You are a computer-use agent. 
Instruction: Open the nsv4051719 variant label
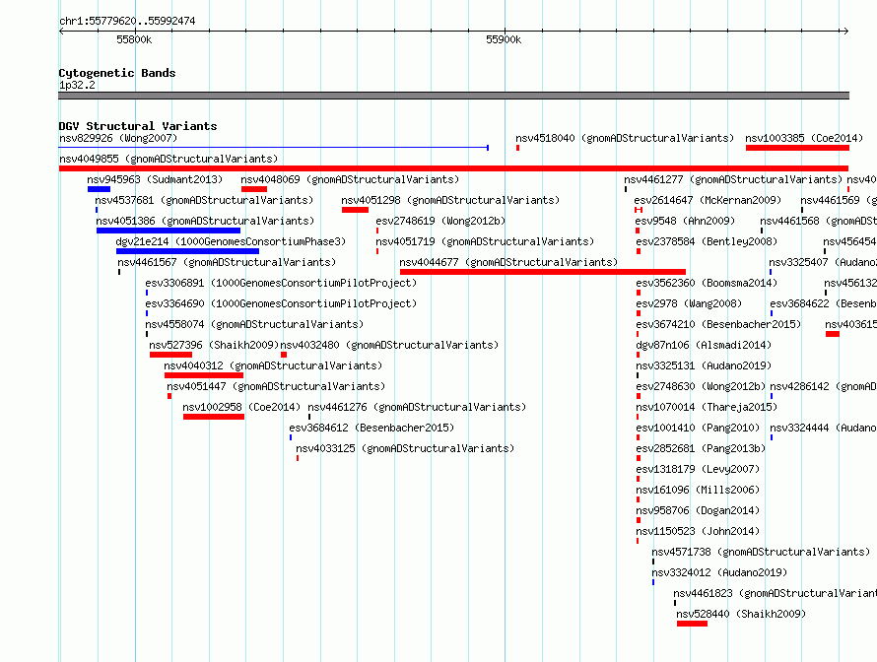[485, 241]
